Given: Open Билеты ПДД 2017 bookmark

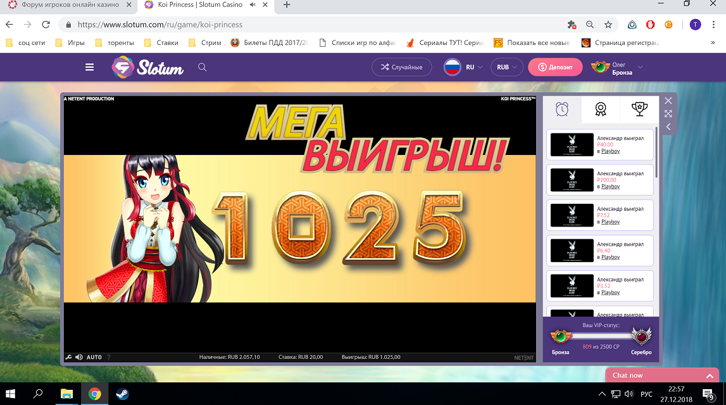Looking at the screenshot, I should tap(269, 42).
